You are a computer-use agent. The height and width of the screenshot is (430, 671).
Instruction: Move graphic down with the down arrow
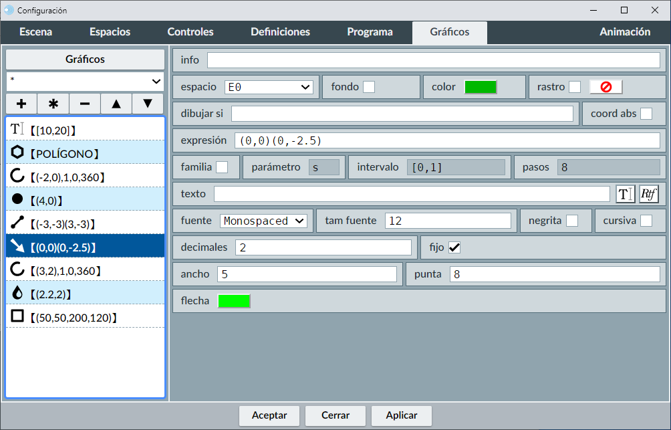point(148,104)
